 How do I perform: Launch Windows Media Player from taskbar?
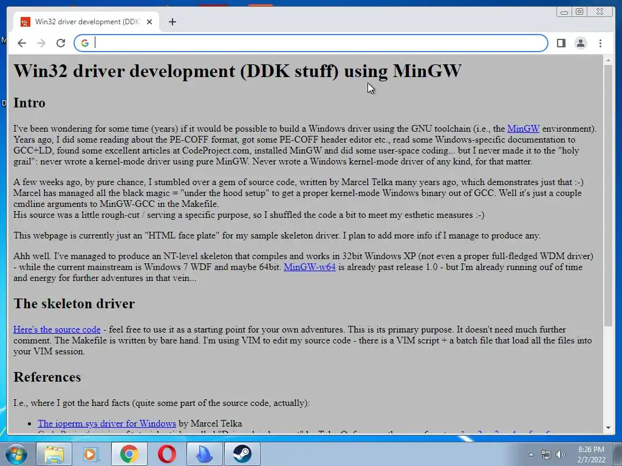point(91,454)
